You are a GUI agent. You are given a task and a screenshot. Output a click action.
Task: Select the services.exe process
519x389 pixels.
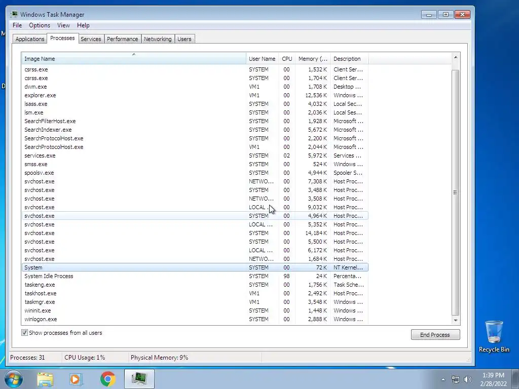[195, 155]
